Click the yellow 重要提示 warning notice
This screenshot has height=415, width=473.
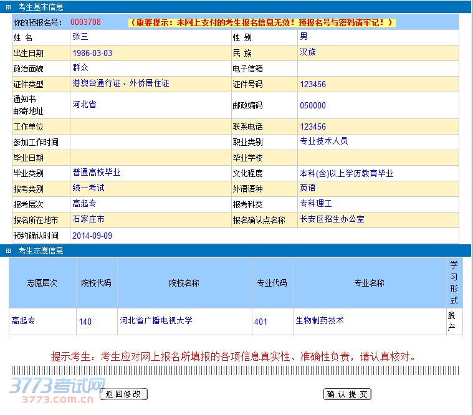pos(262,22)
